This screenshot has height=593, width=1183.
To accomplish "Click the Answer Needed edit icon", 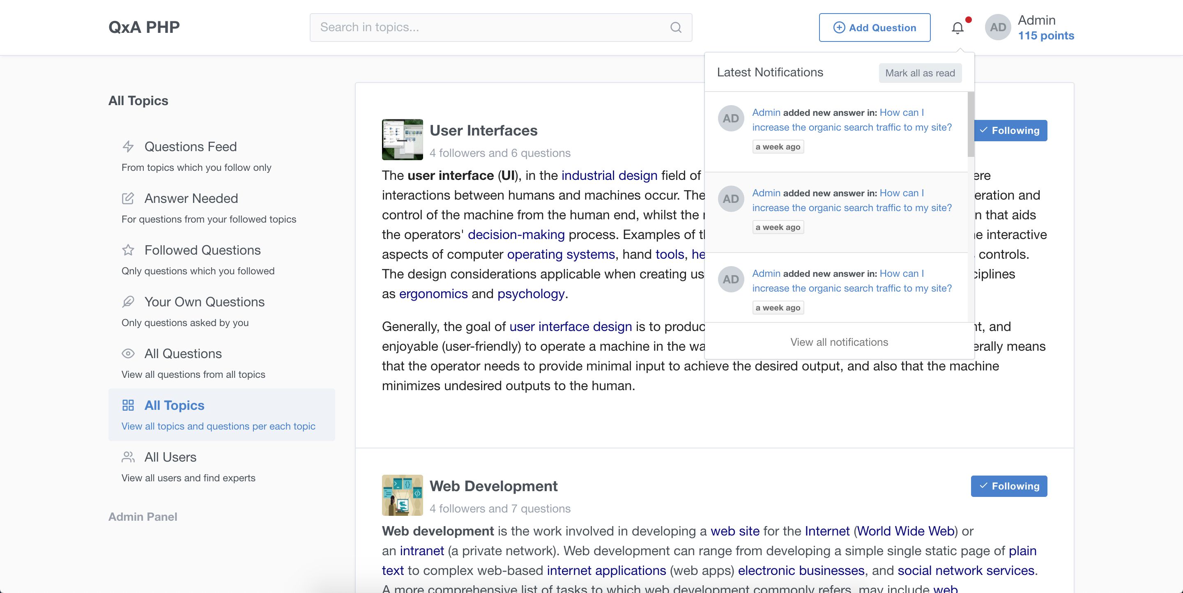I will click(128, 198).
